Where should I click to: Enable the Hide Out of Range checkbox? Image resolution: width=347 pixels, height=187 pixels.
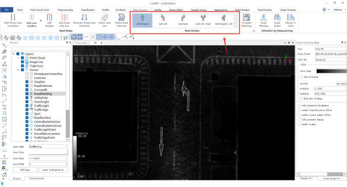pyautogui.click(x=301, y=98)
